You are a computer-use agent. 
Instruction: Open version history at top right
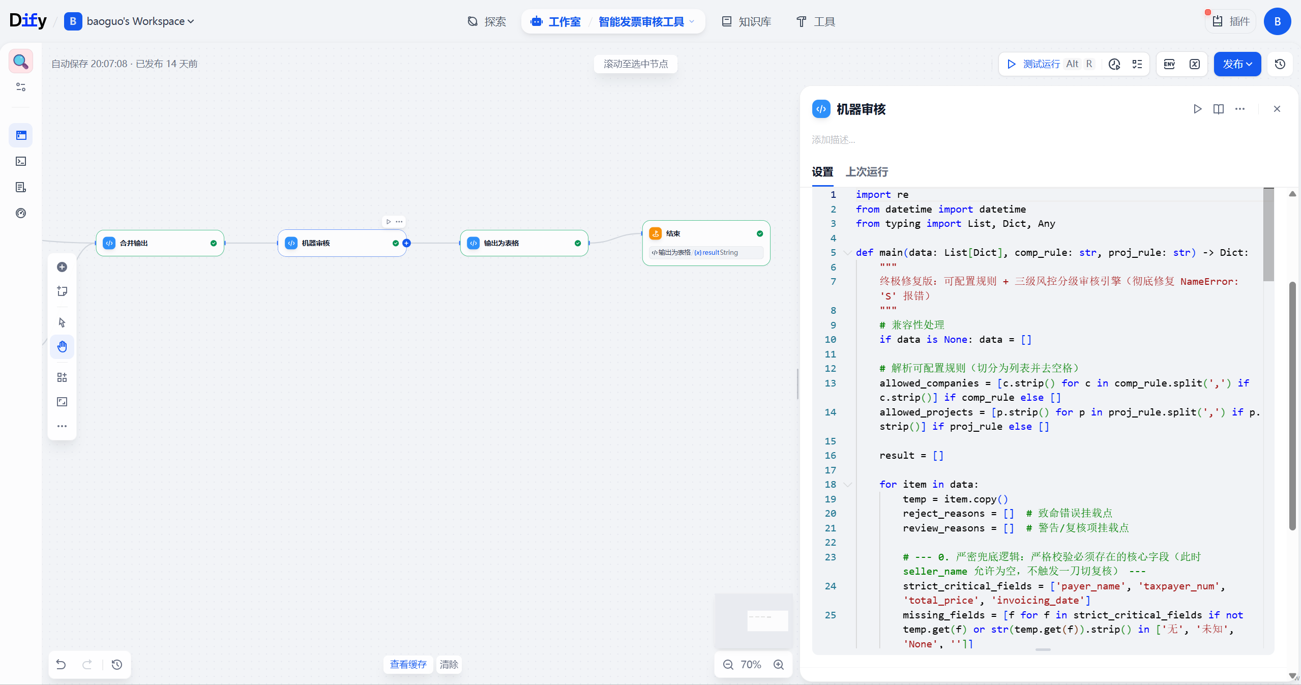click(x=1280, y=64)
